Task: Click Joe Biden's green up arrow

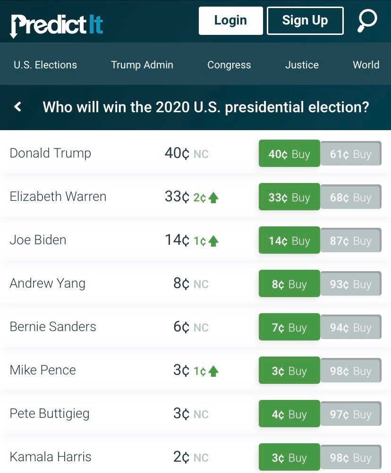Action: [x=213, y=241]
